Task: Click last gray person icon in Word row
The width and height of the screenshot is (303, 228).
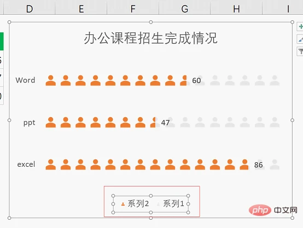Action: [x=275, y=80]
